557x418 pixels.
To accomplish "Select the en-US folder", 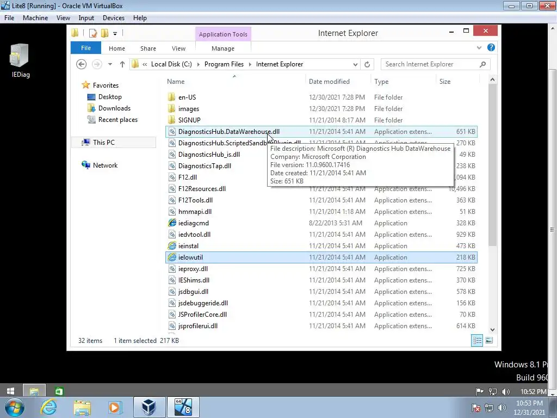I will click(321, 97).
